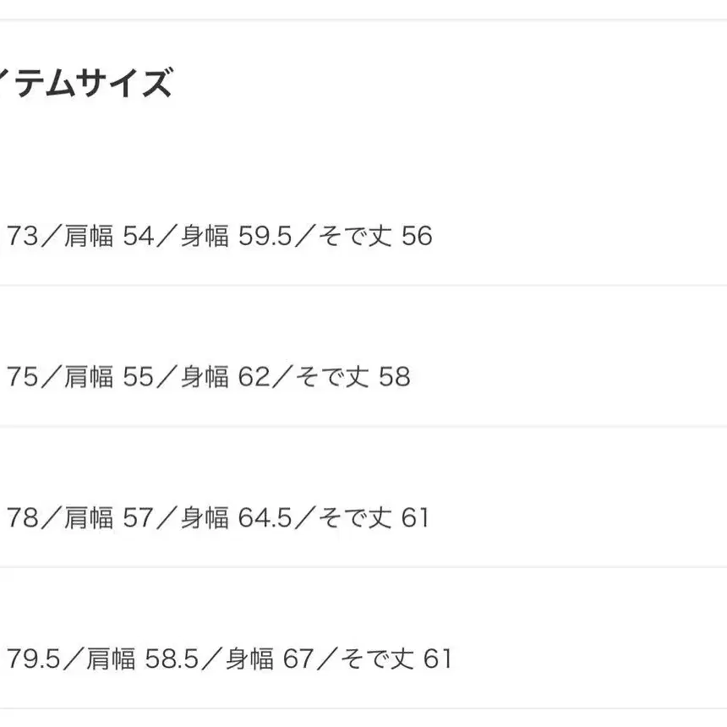Click the length value 79.5 in last row
This screenshot has width=727, height=727.
coord(33,659)
